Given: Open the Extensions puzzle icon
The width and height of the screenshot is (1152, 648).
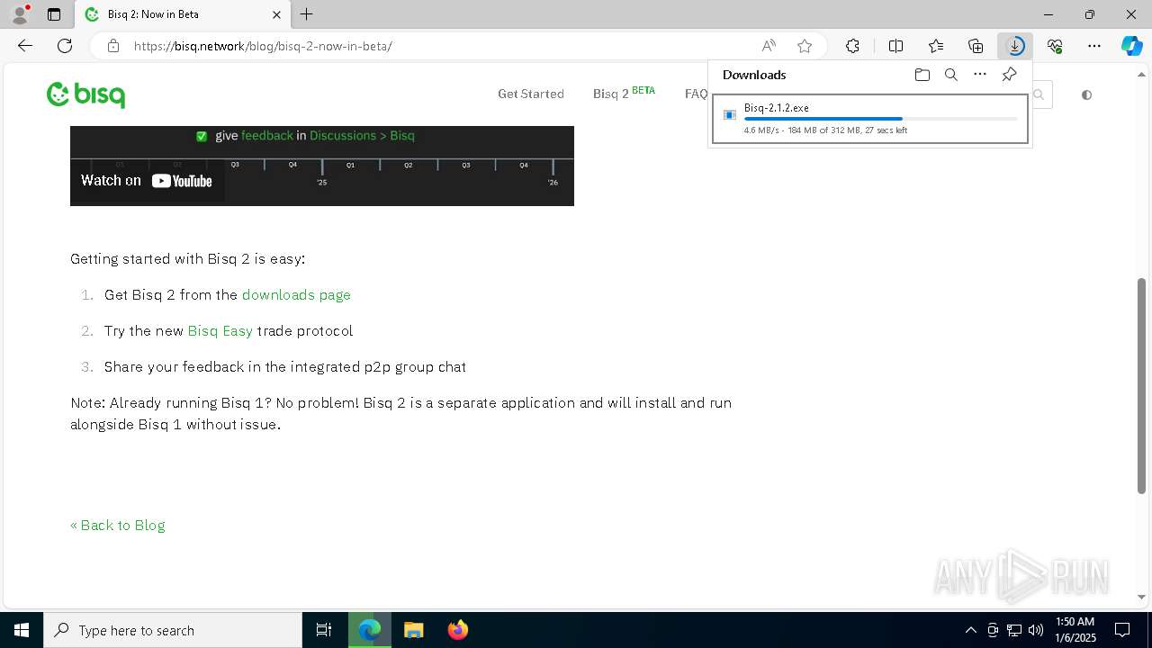Looking at the screenshot, I should click(852, 46).
